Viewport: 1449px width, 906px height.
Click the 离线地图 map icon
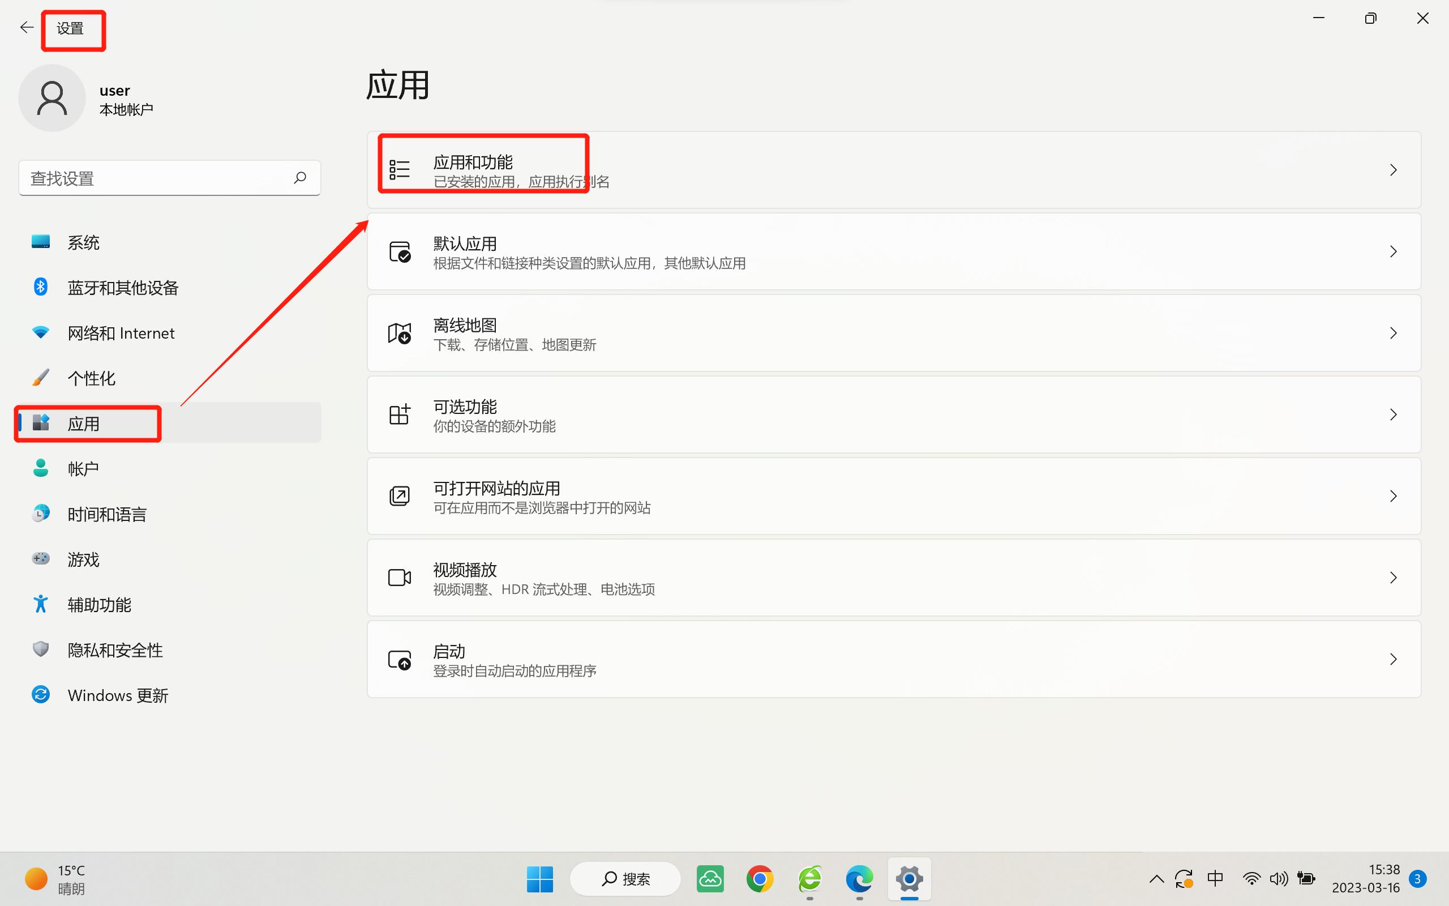(400, 333)
